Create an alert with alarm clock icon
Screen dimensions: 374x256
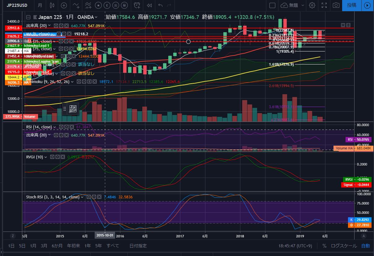pyautogui.click(x=137, y=5)
